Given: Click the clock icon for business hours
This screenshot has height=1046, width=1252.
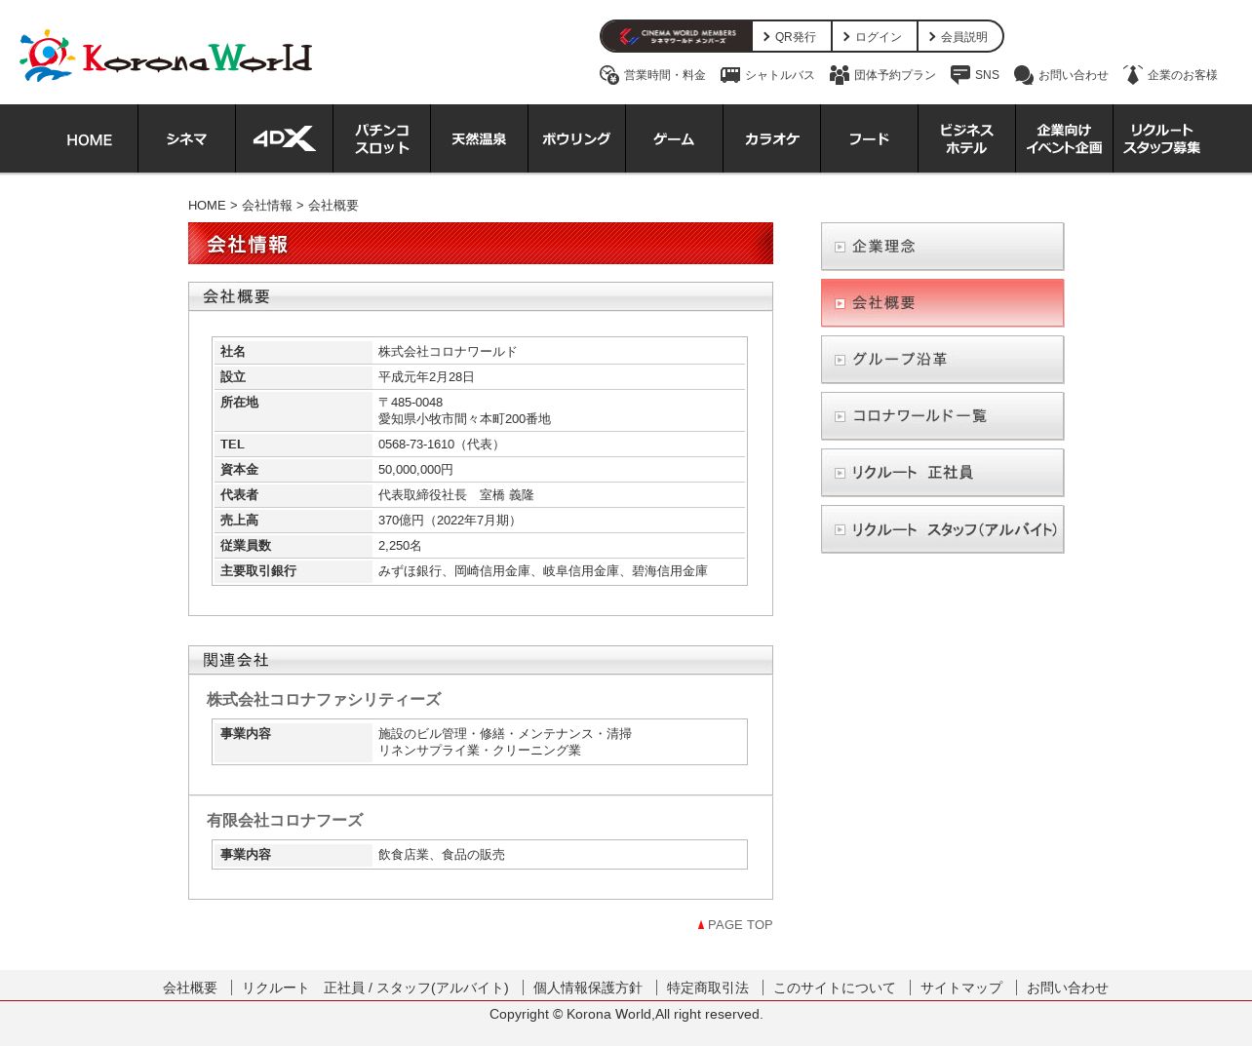Looking at the screenshot, I should (x=609, y=75).
